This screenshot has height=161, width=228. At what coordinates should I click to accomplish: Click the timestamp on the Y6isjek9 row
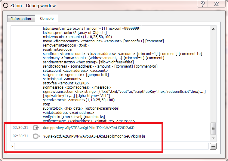tap(20, 136)
